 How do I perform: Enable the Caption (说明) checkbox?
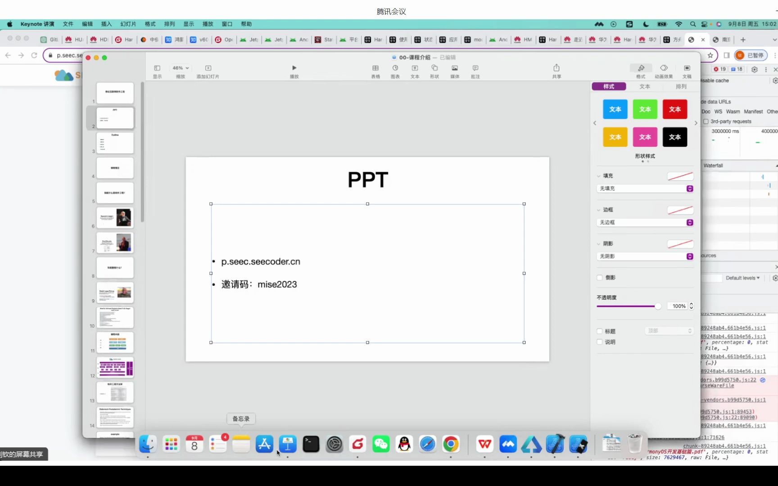(x=600, y=342)
